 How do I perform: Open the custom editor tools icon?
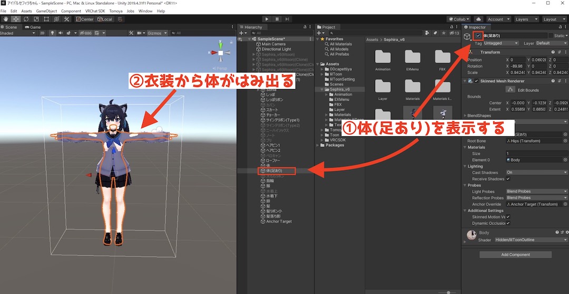pos(67,19)
